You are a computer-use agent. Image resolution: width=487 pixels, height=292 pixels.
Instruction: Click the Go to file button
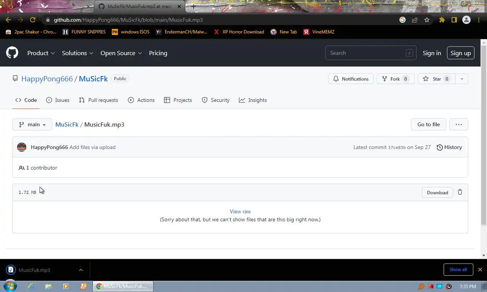pos(428,124)
